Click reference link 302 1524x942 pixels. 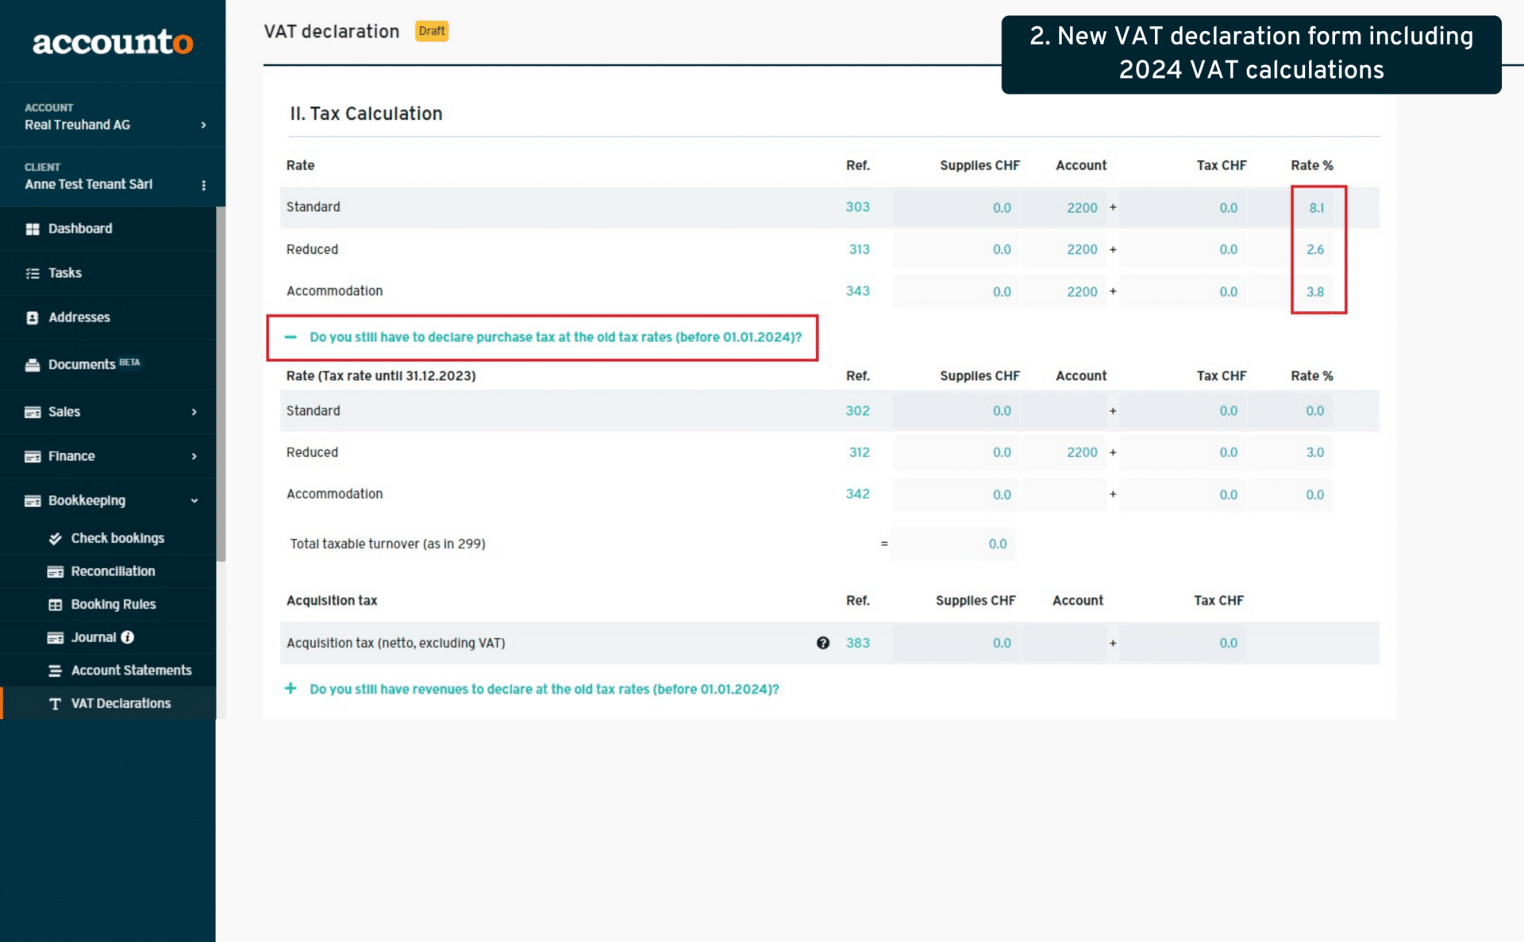[857, 411]
